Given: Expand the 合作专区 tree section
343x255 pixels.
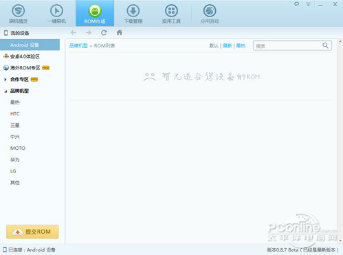Looking at the screenshot, I should tap(5, 80).
